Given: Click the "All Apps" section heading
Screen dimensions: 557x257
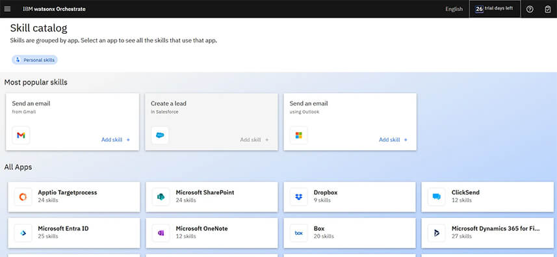Looking at the screenshot, I should pos(18,167).
